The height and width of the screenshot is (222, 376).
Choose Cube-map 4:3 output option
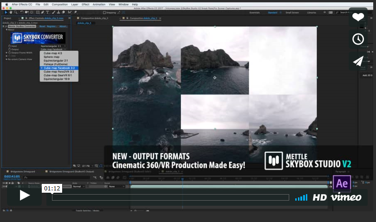click(x=59, y=53)
